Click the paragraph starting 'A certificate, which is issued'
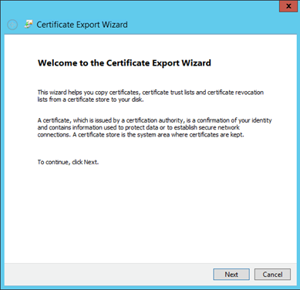 tap(154, 127)
